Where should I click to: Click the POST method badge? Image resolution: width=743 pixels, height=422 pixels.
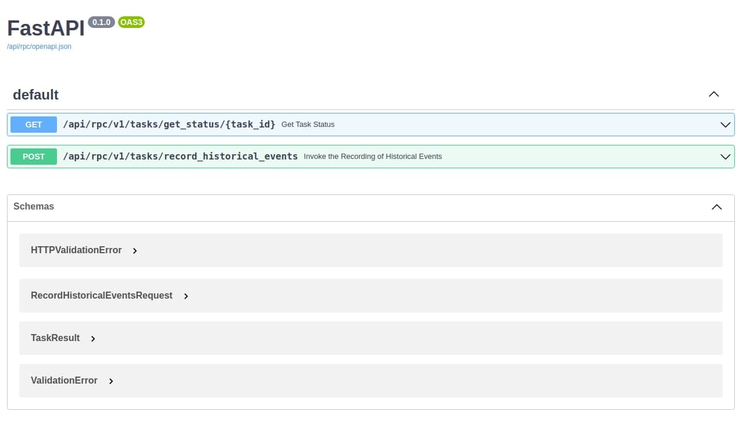pos(34,157)
